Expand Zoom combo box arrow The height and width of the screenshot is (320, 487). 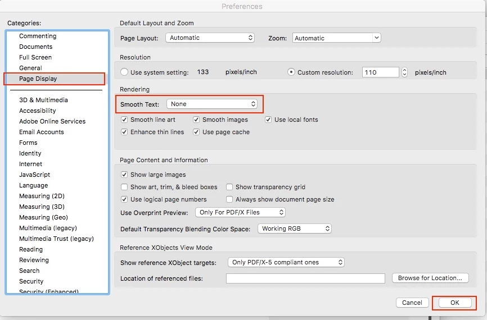tap(376, 38)
